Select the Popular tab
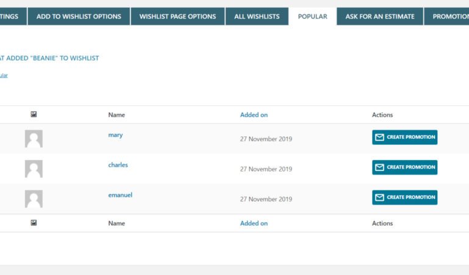The width and height of the screenshot is (469, 275). tap(313, 16)
